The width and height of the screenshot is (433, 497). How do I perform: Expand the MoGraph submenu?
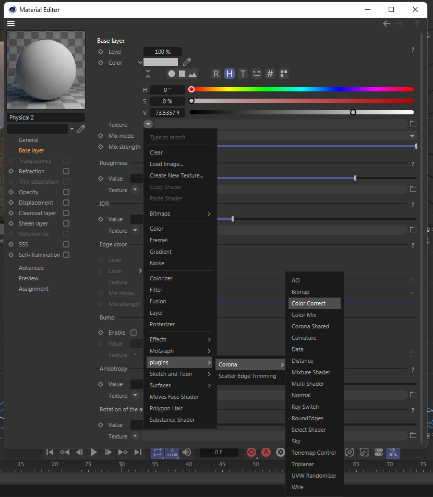click(180, 351)
